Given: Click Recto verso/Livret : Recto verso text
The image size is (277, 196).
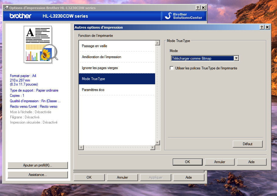Looking at the screenshot, I should pos(34,107).
